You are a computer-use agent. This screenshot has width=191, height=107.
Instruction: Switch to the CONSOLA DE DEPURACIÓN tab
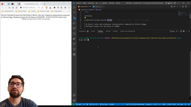(x=127, y=31)
